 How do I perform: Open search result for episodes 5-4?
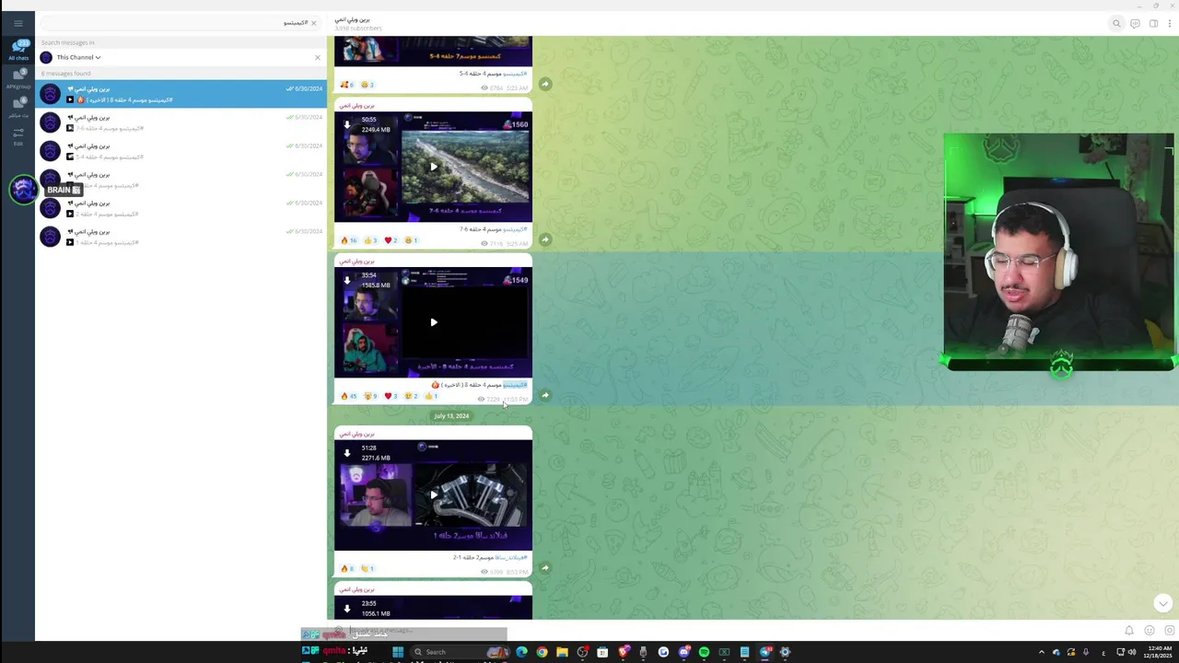click(181, 151)
